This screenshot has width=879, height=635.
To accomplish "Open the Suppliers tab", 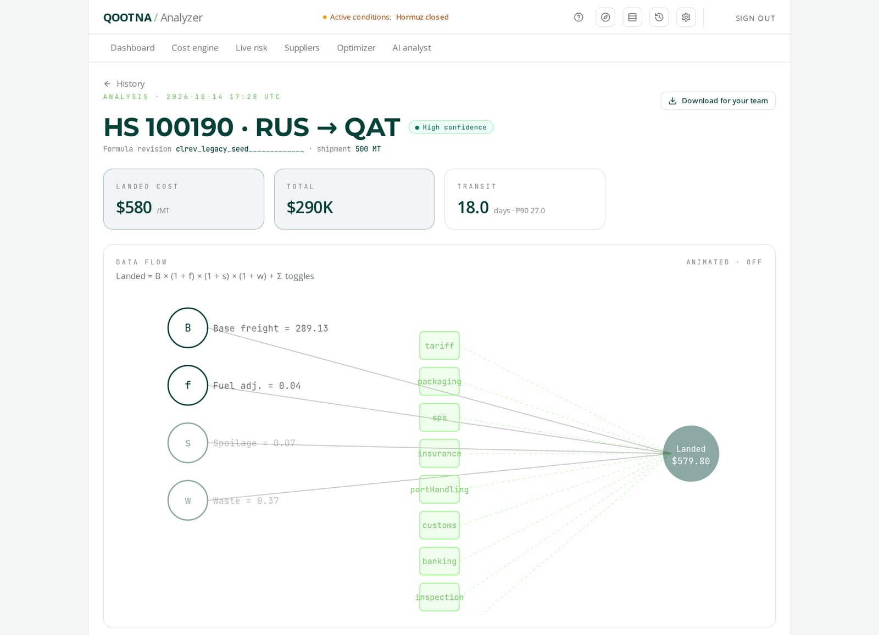I will coord(302,48).
